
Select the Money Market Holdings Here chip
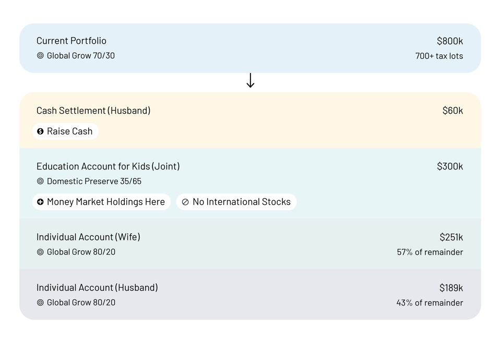[x=102, y=202]
